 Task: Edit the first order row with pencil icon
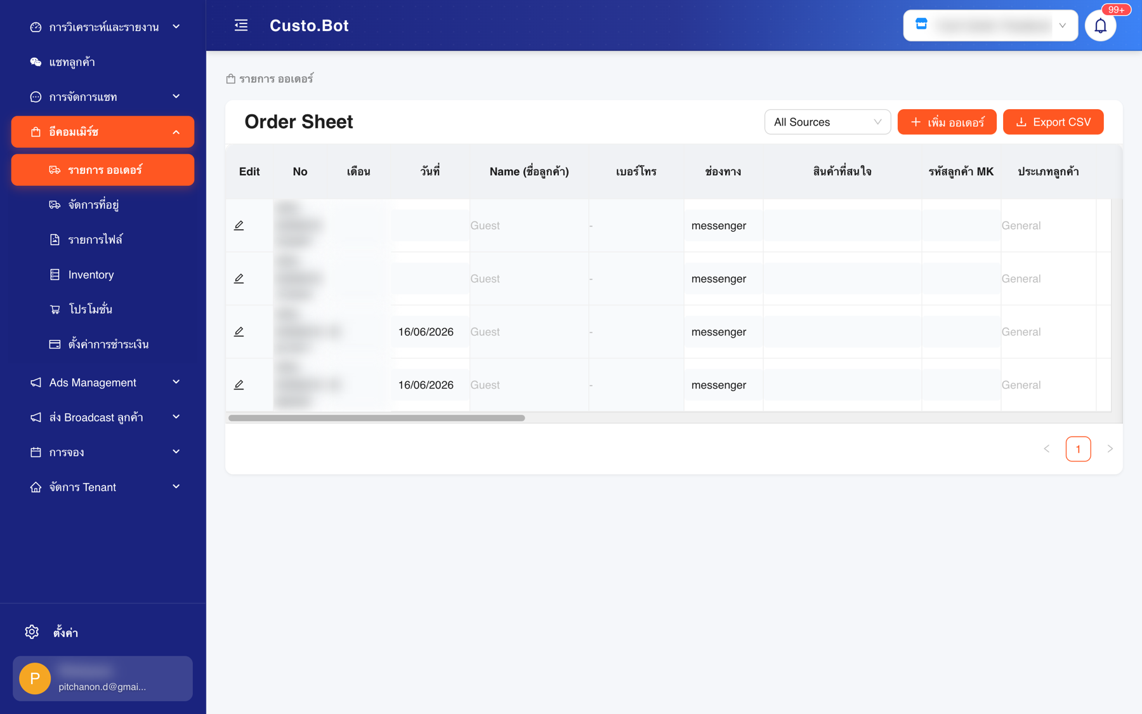pos(239,225)
